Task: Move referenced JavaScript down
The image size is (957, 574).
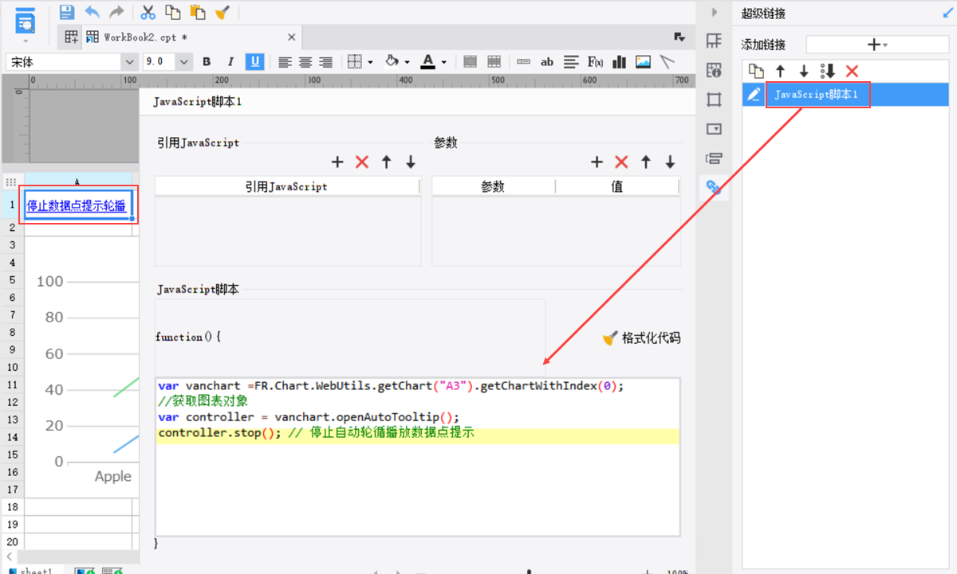Action: (411, 162)
